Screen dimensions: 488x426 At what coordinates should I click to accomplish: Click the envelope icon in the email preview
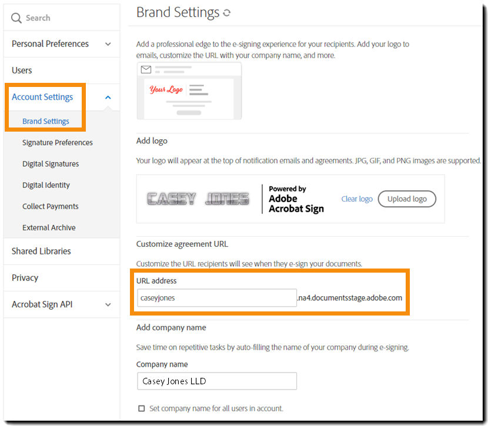pos(146,70)
